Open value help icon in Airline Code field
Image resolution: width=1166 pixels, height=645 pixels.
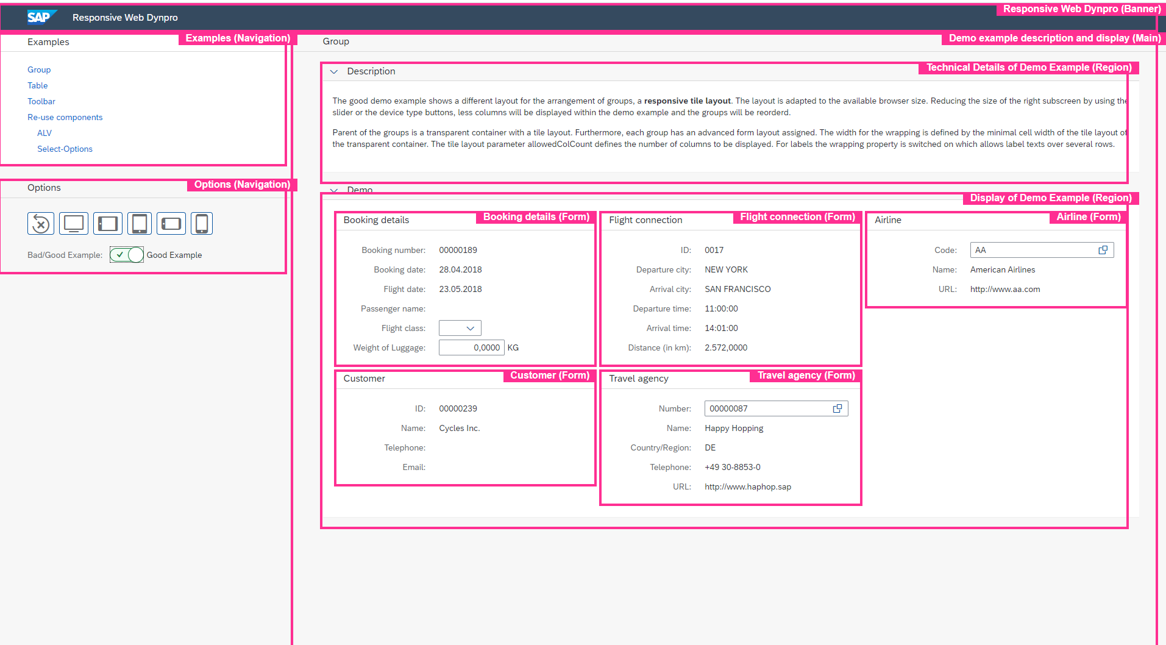pyautogui.click(x=1103, y=250)
